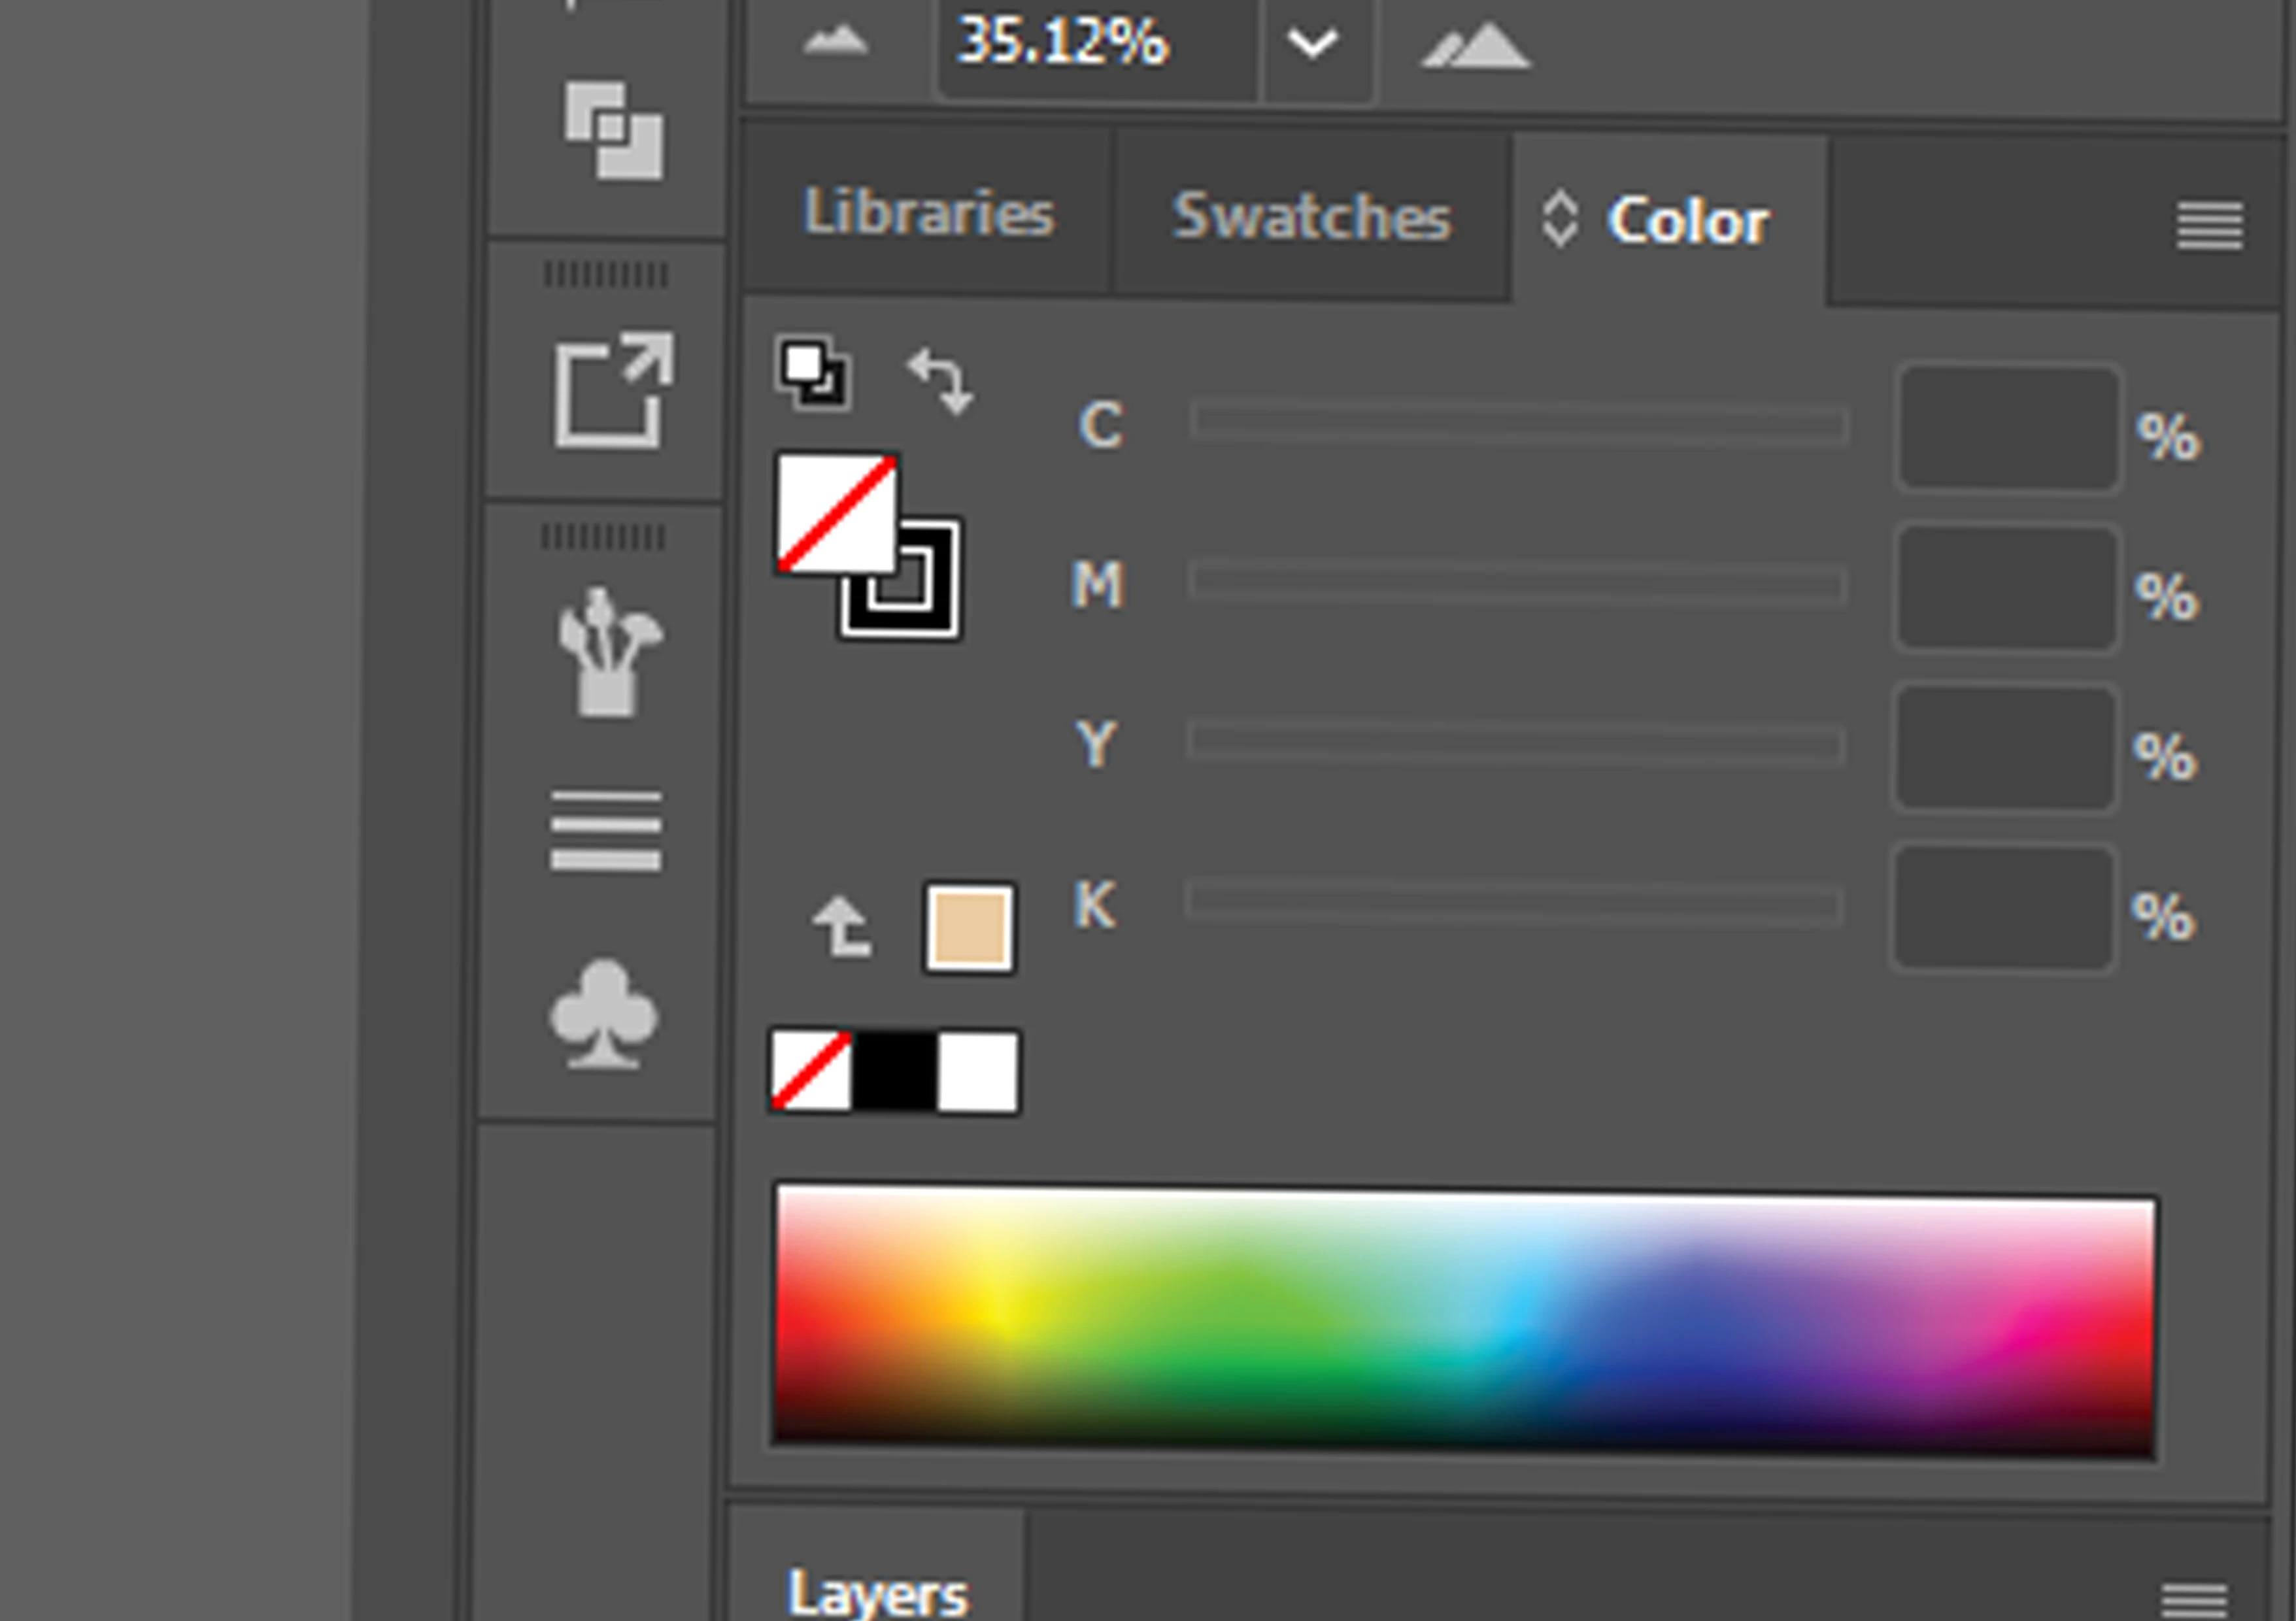Viewport: 2296px width, 1621px height.
Task: Open the Pathfinder panel icon
Action: [613, 131]
